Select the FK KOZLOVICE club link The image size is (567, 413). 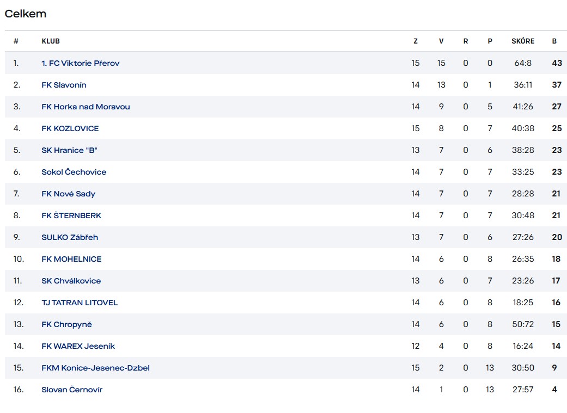pos(70,128)
